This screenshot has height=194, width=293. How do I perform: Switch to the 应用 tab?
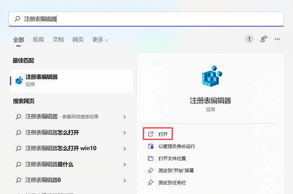tap(38, 39)
